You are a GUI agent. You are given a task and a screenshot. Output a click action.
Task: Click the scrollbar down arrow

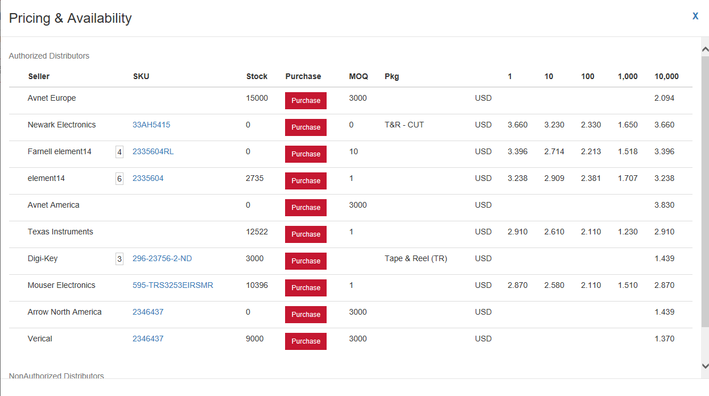(x=705, y=366)
